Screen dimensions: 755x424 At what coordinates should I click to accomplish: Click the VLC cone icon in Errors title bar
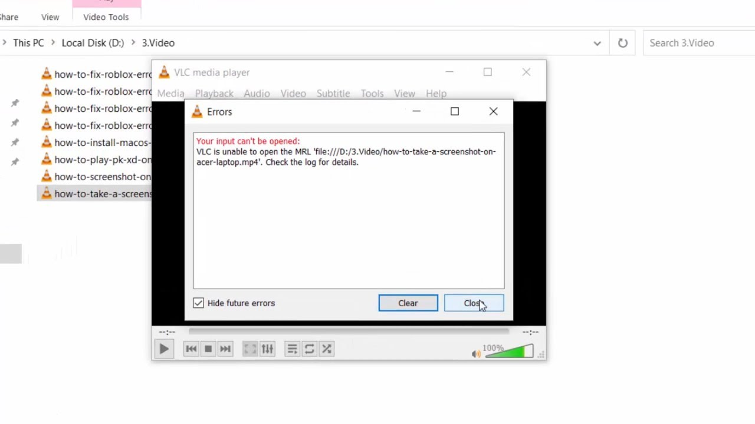point(197,112)
